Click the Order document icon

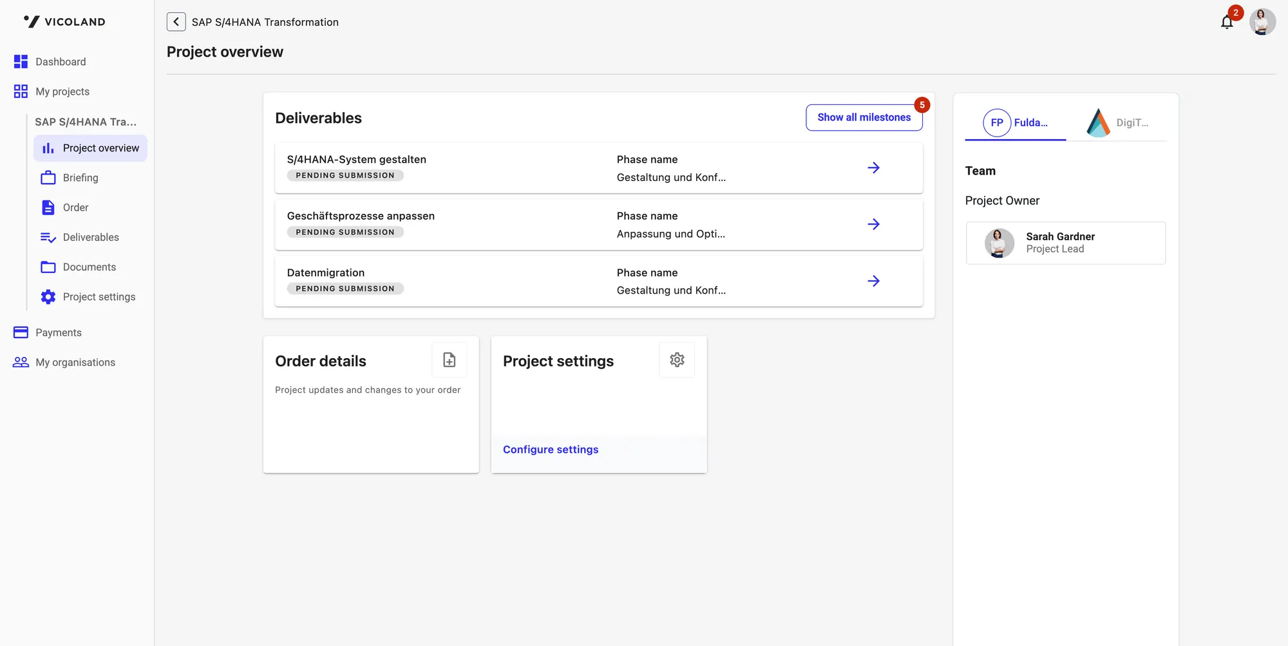(48, 207)
